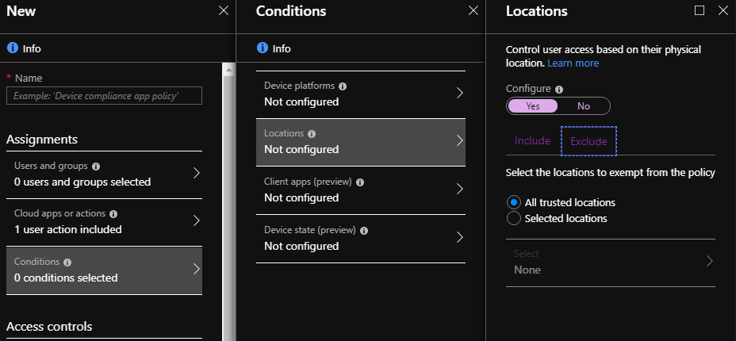The image size is (736, 341).
Task: Click the info icon next to Device platforms
Action: (343, 86)
